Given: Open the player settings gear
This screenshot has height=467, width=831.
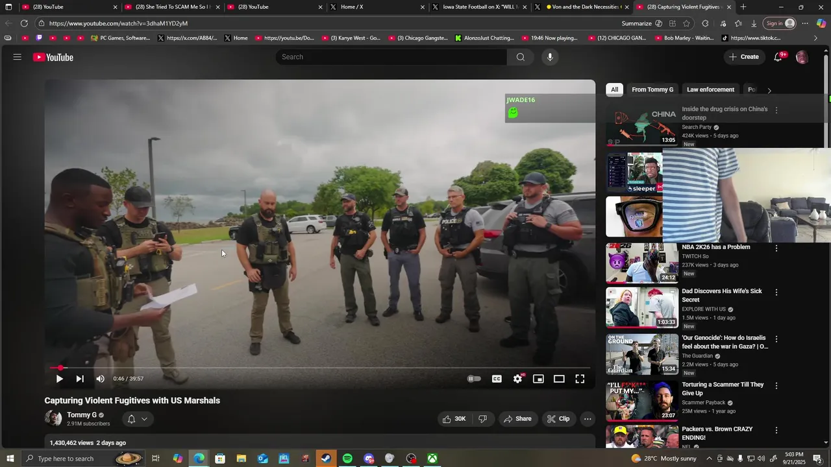Looking at the screenshot, I should [517, 379].
